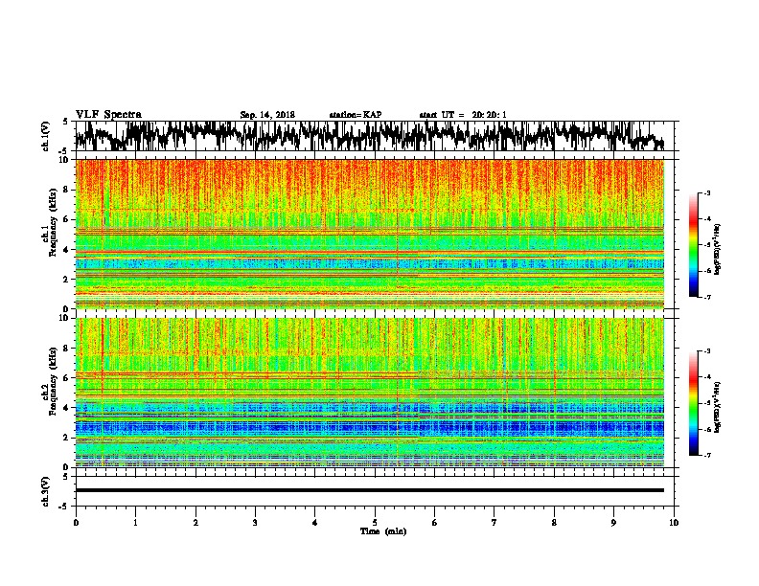
Task: Click inside the ch.2 spectrogram panel
Action: [x=370, y=393]
